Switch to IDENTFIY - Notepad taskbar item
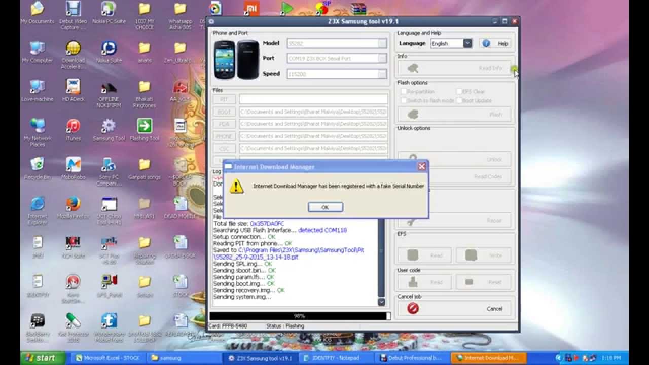The width and height of the screenshot is (649, 365). (x=336, y=358)
